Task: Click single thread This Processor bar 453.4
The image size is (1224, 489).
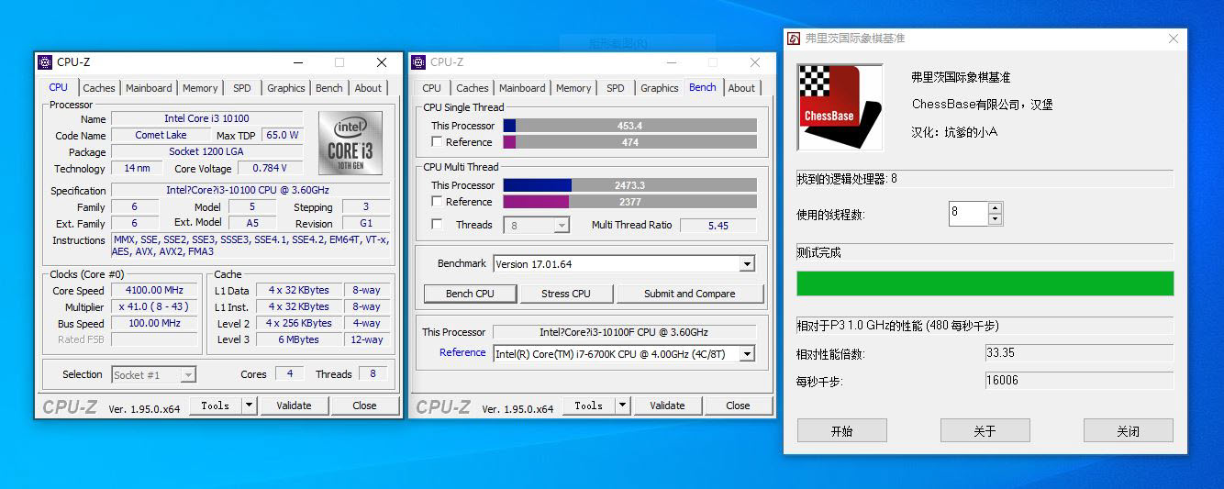Action: [x=629, y=126]
